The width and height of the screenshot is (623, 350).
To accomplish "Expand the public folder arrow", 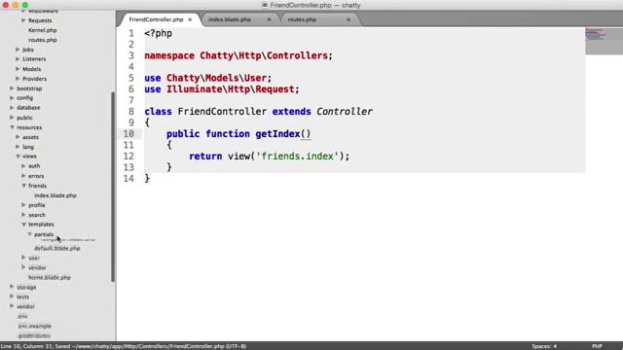I will (12, 118).
